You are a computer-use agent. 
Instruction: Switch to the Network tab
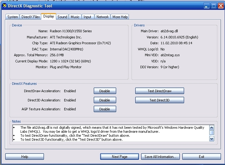(102, 17)
